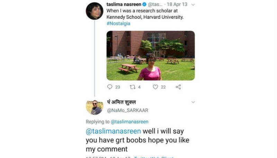Open the @NaMo_SARKAAR handle link

[127, 110]
